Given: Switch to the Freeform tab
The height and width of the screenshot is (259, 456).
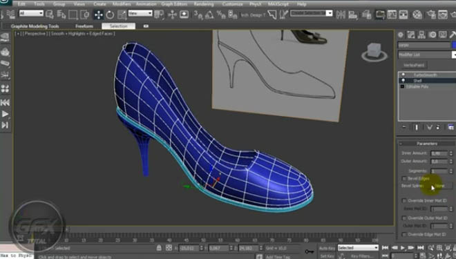Looking at the screenshot, I should 84,26.
